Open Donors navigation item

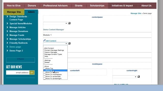coord(32,6)
